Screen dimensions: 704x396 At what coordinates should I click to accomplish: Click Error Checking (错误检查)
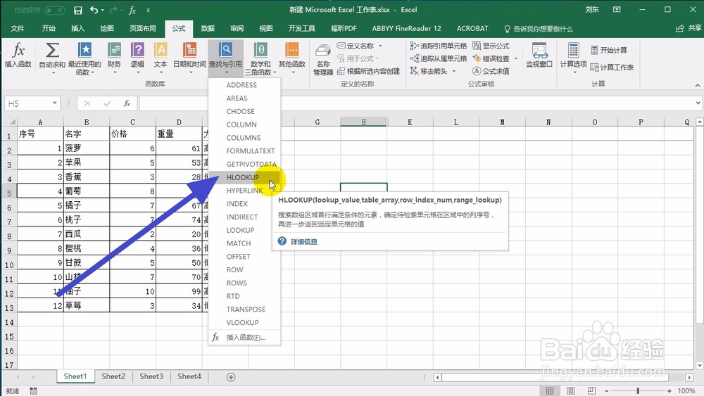[x=491, y=58]
